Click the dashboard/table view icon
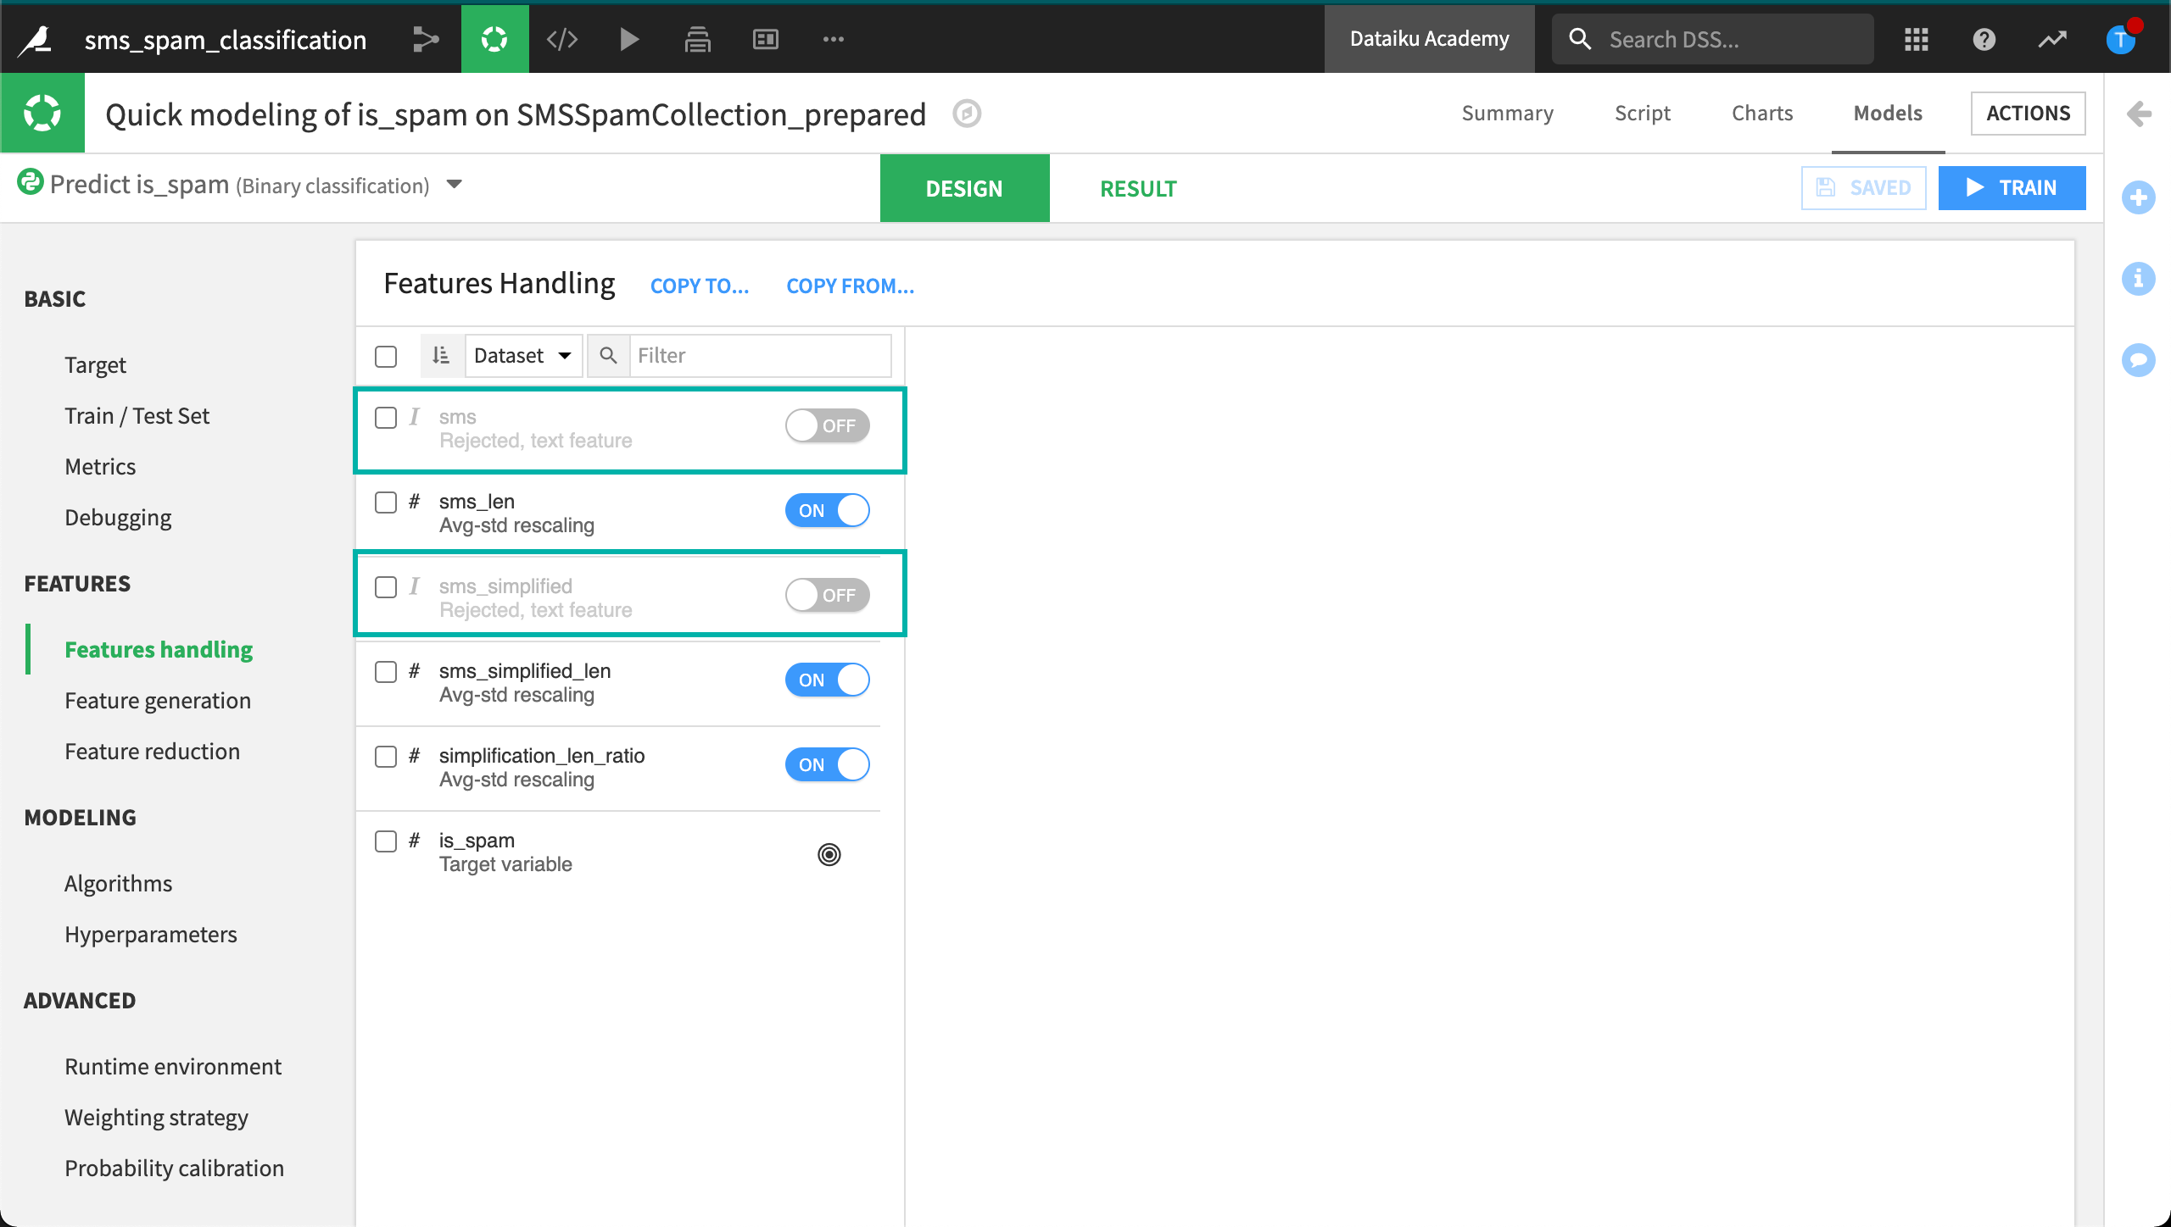This screenshot has width=2171, height=1227. [765, 40]
